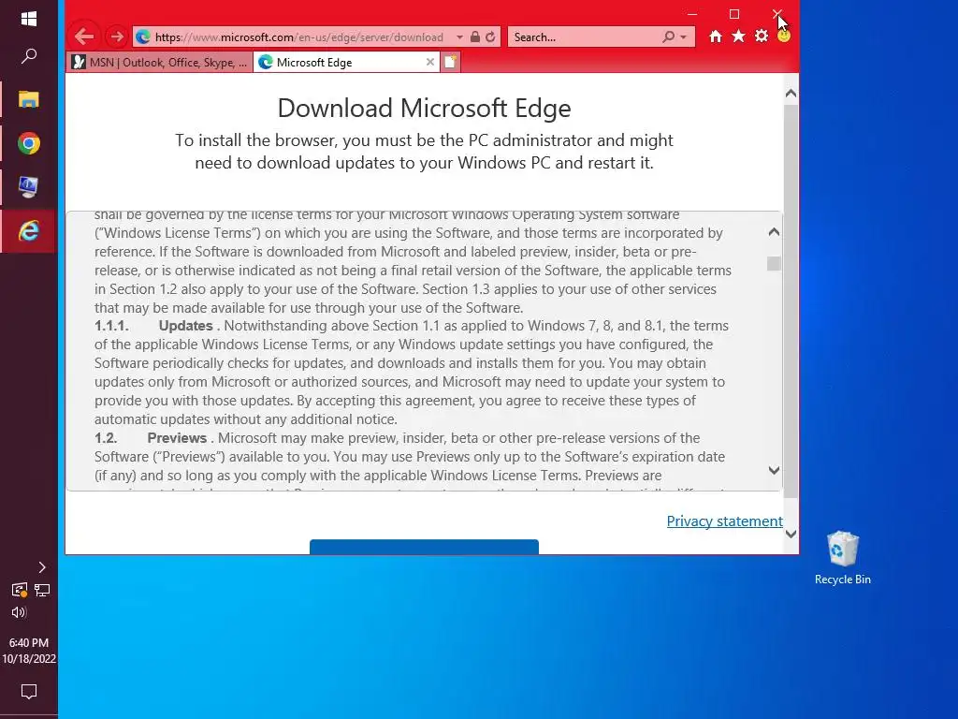The image size is (958, 719).
Task: Expand the search provider dropdown arrow
Action: tap(684, 37)
